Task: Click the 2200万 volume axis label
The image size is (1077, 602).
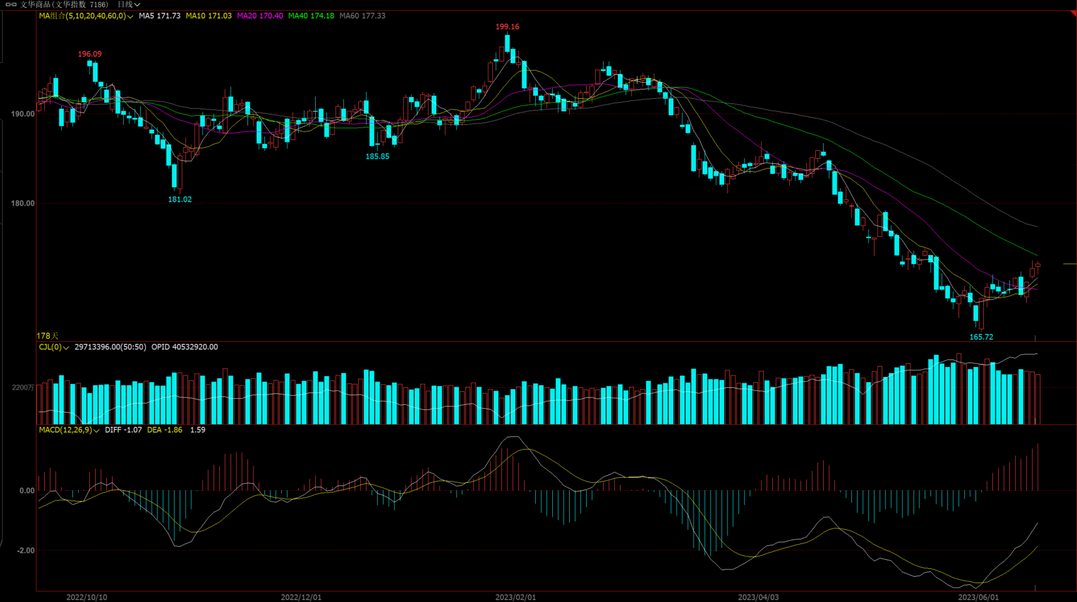Action: click(x=23, y=388)
